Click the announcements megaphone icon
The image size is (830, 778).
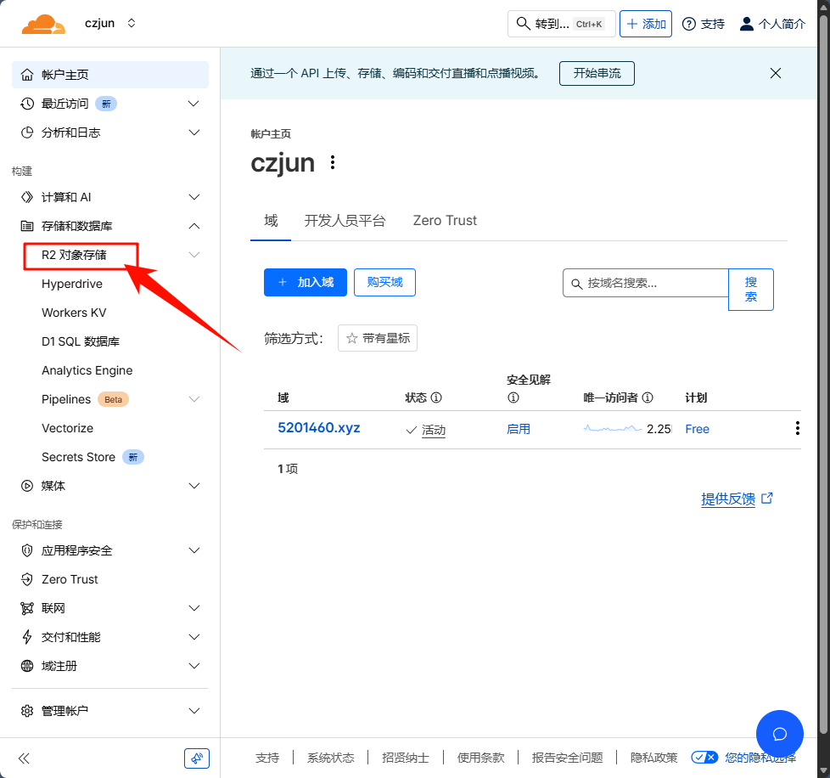click(x=197, y=758)
